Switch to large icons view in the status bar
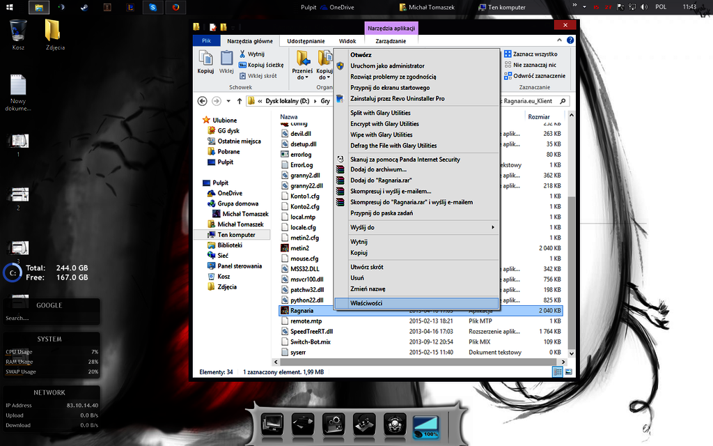713x446 pixels. [568, 372]
